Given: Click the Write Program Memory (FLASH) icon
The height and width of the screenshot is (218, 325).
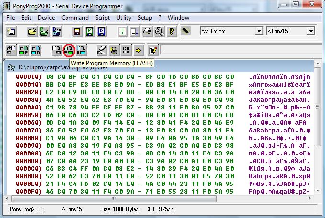Looking at the screenshot, I should pos(68,50).
